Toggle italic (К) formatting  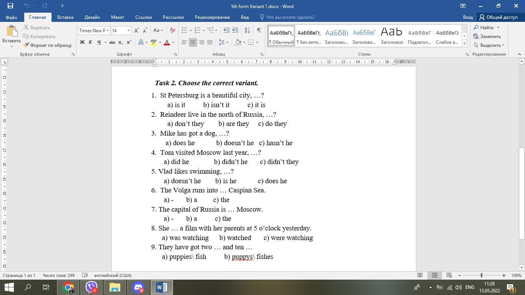click(90, 42)
